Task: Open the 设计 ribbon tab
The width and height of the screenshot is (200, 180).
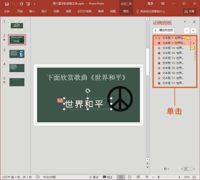Action: click(44, 11)
